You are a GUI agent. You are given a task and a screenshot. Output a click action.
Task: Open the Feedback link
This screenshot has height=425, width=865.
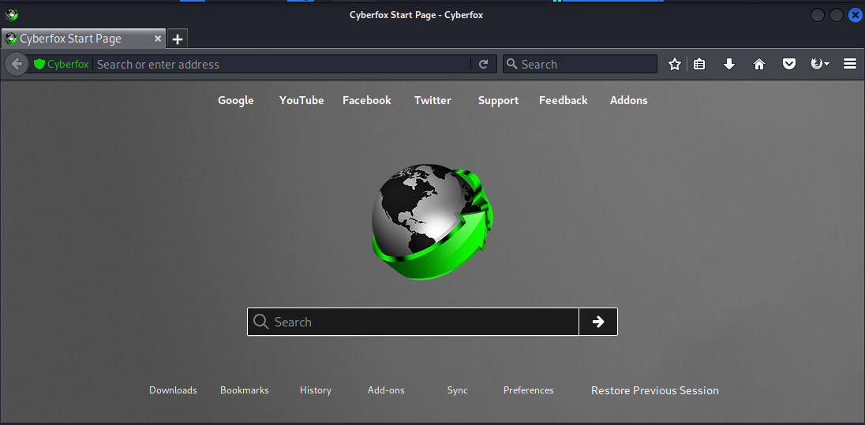coord(564,100)
